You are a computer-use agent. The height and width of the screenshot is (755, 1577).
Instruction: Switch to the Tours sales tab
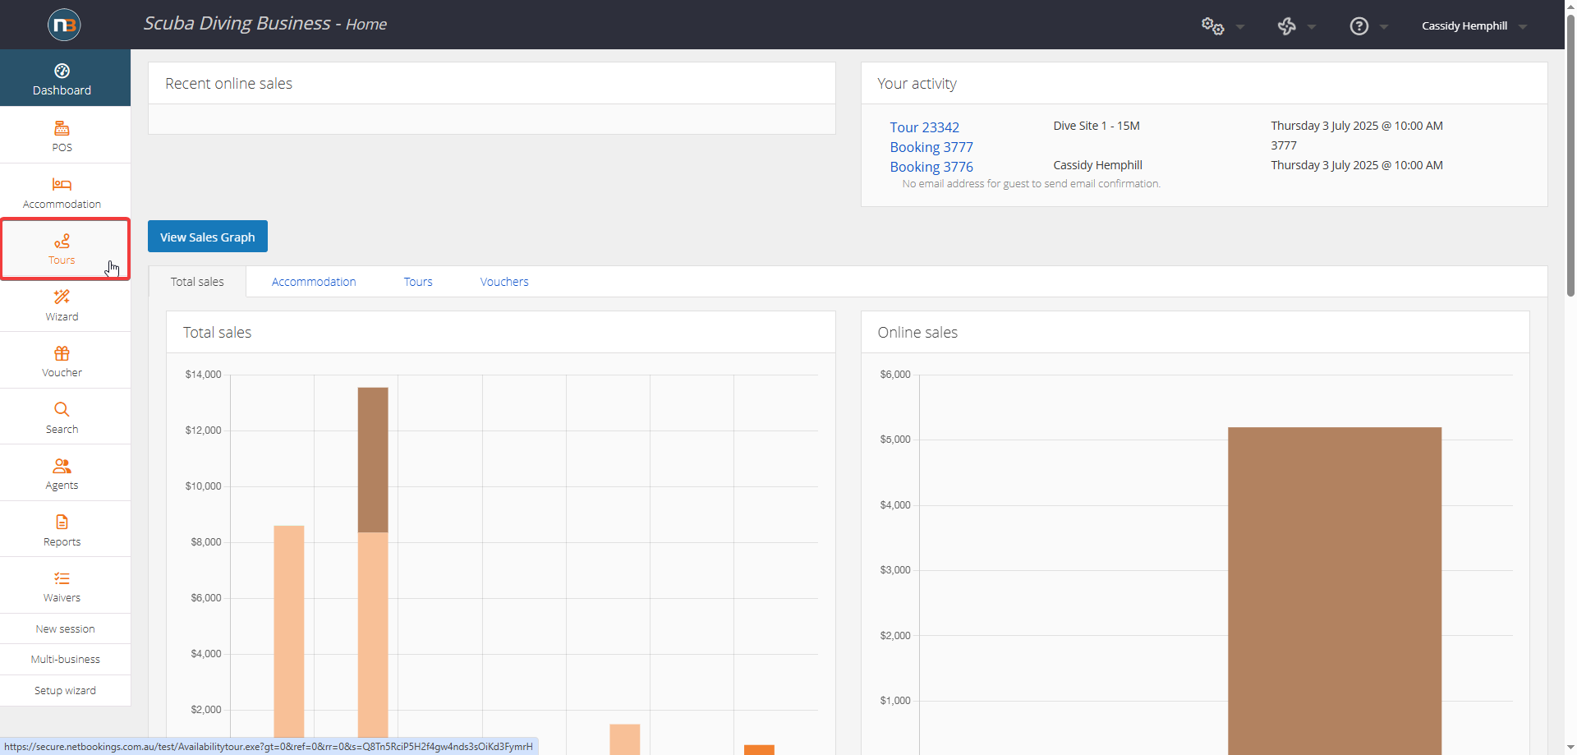418,282
